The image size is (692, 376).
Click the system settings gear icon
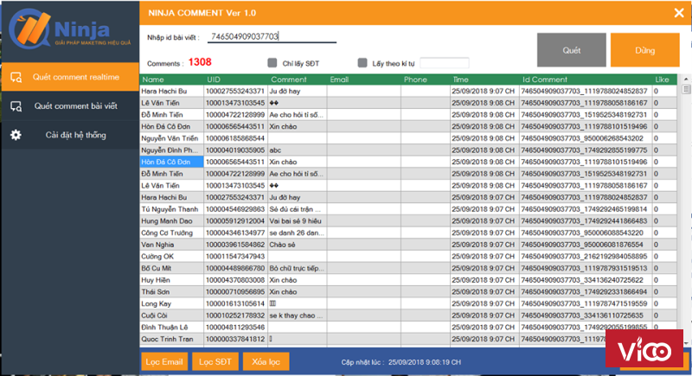tap(16, 135)
